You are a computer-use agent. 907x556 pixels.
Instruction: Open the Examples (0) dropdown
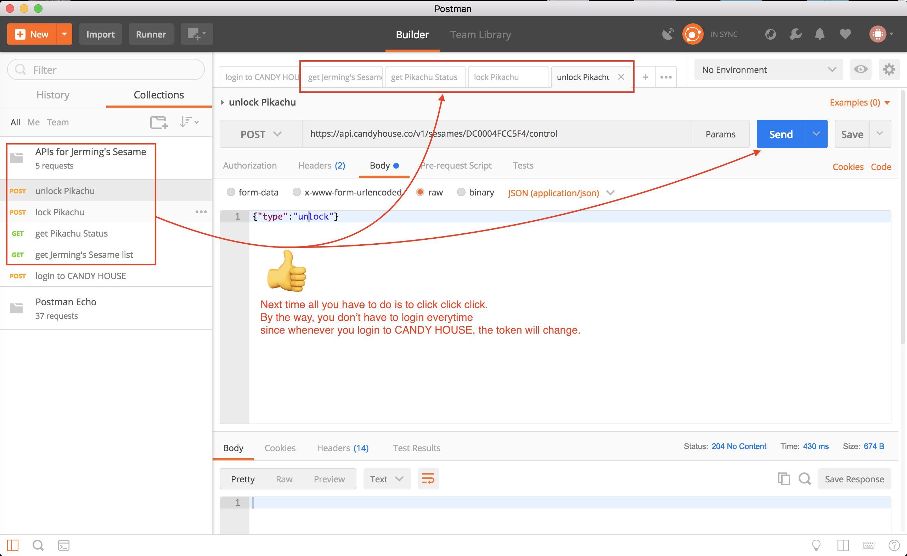(860, 102)
